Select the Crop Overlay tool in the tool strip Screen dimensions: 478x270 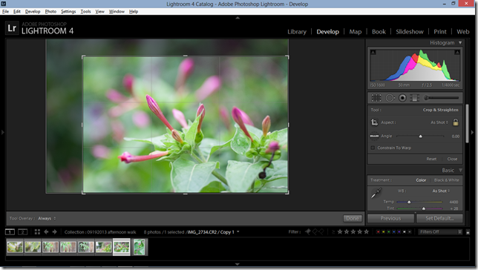[x=376, y=98]
